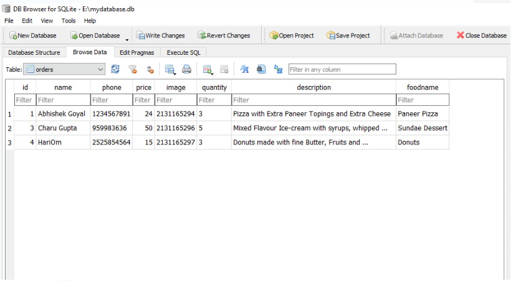The width and height of the screenshot is (511, 281).
Task: Open the Tools menu
Action: coord(69,21)
